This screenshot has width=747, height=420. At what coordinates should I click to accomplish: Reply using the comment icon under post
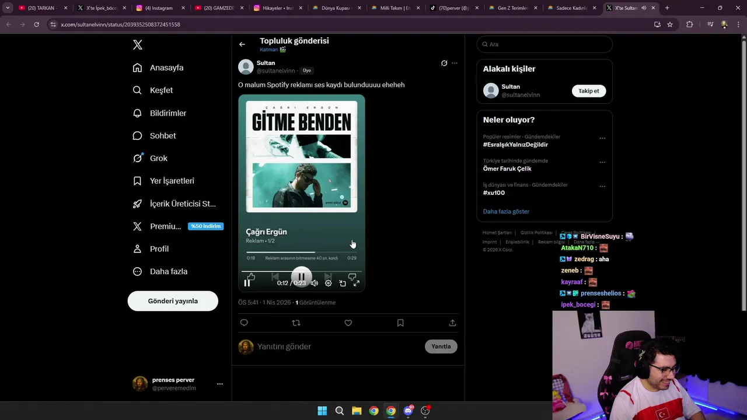click(x=244, y=323)
